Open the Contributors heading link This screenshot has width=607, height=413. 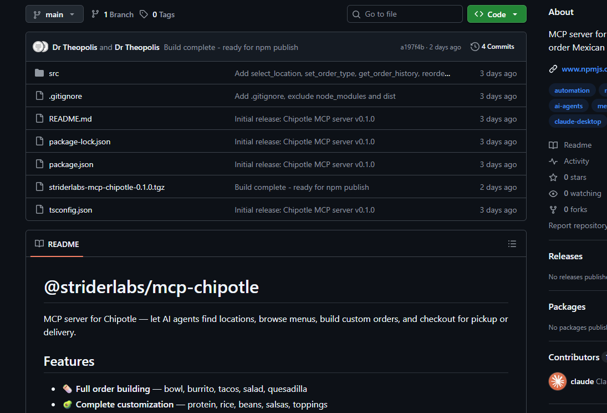574,357
